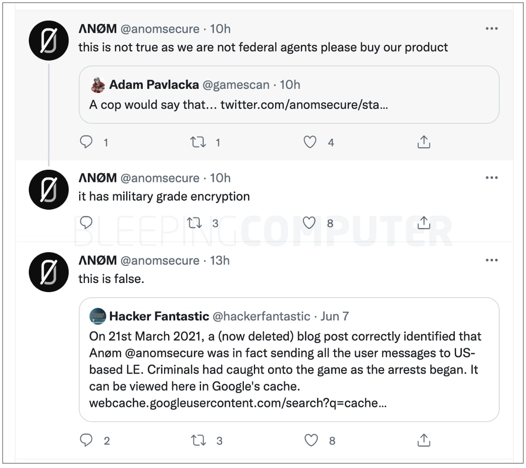Open more options on 'not federal agents' tweet
526x468 pixels.
[x=491, y=29]
